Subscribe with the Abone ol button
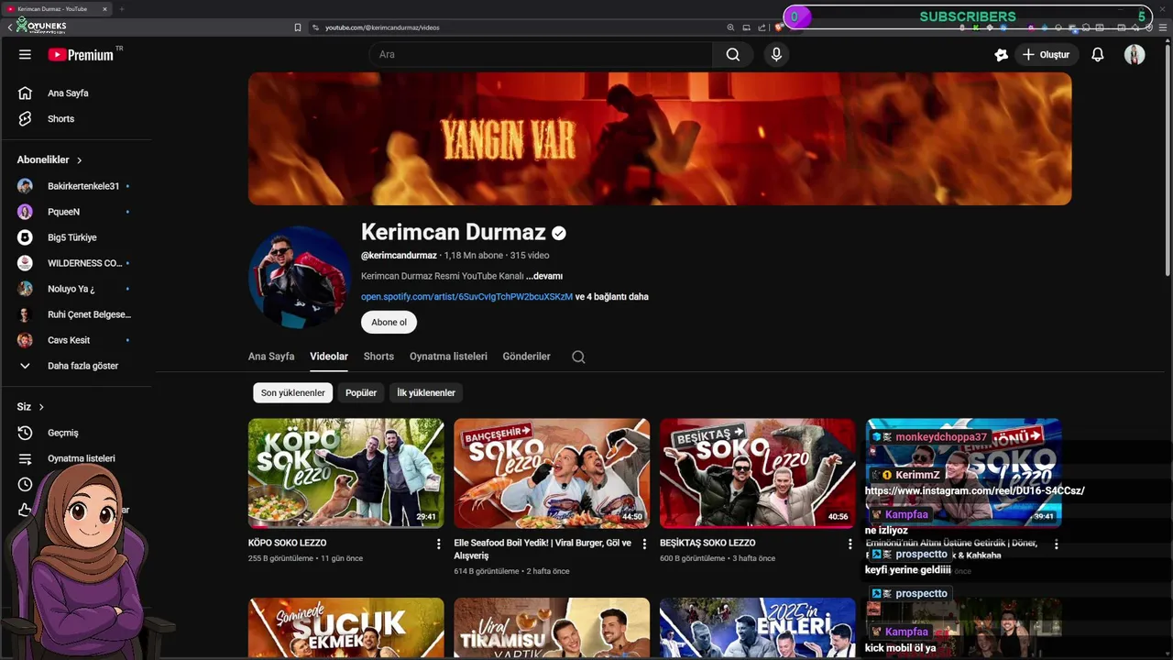This screenshot has height=660, width=1173. 389,323
